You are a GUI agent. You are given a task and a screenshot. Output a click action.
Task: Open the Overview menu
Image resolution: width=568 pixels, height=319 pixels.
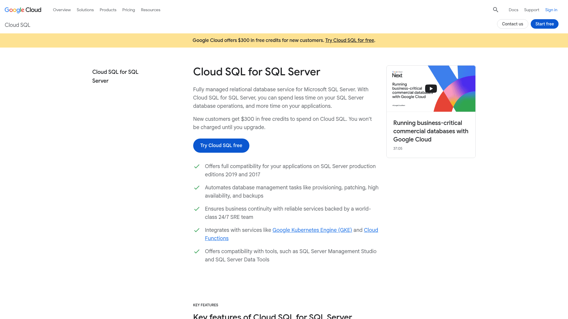pyautogui.click(x=62, y=10)
